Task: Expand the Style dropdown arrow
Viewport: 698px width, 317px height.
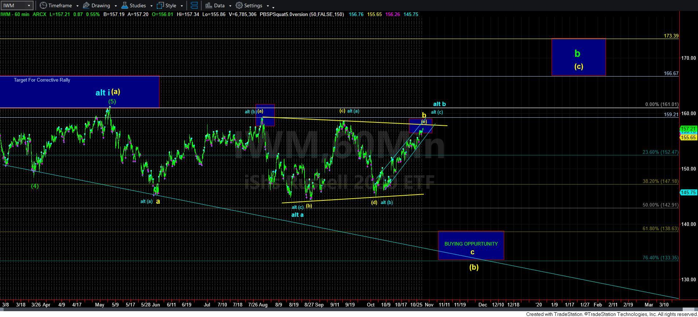Action: point(182,6)
